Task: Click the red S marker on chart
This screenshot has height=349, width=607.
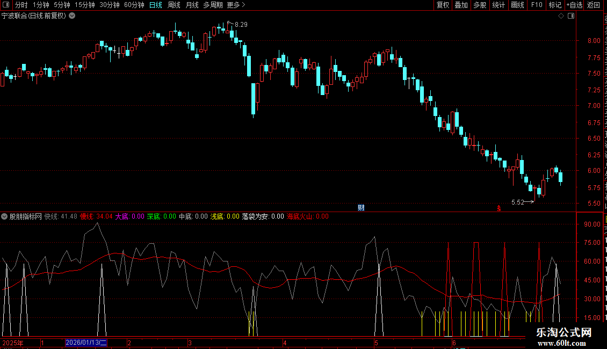Action: click(x=499, y=208)
